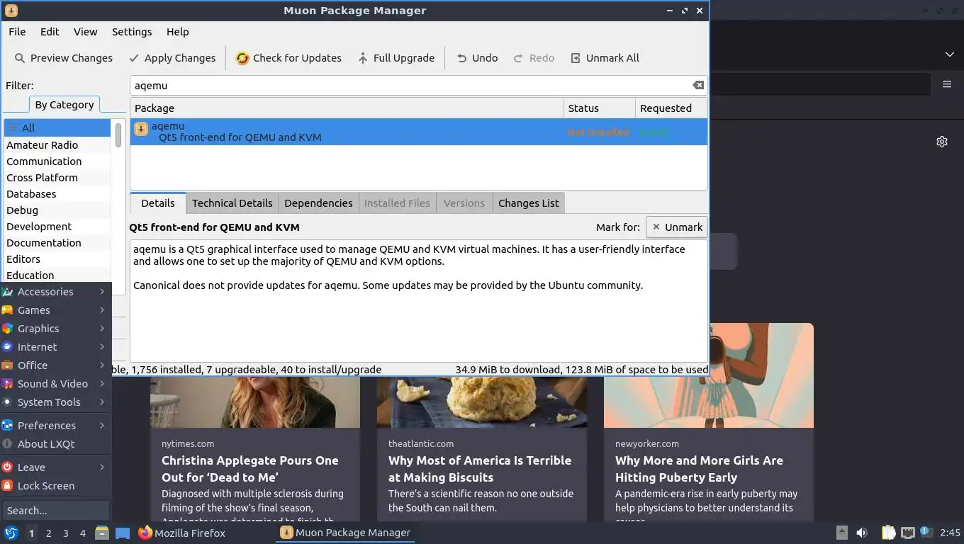Select the By Category filter tab
964x544 pixels.
coord(64,105)
